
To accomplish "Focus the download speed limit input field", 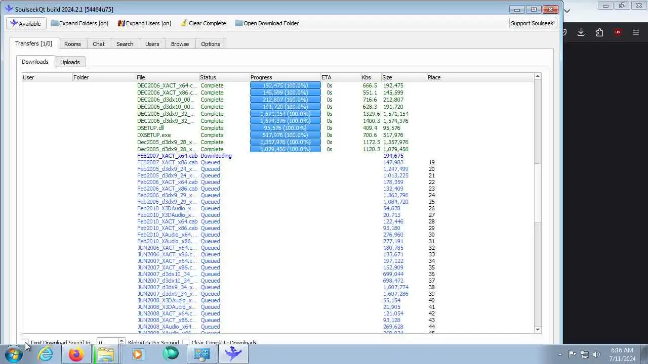I will (x=106, y=342).
